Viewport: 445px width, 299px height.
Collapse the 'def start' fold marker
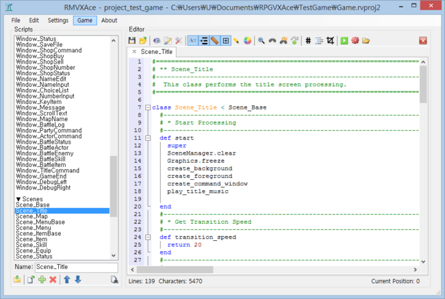[x=148, y=138]
